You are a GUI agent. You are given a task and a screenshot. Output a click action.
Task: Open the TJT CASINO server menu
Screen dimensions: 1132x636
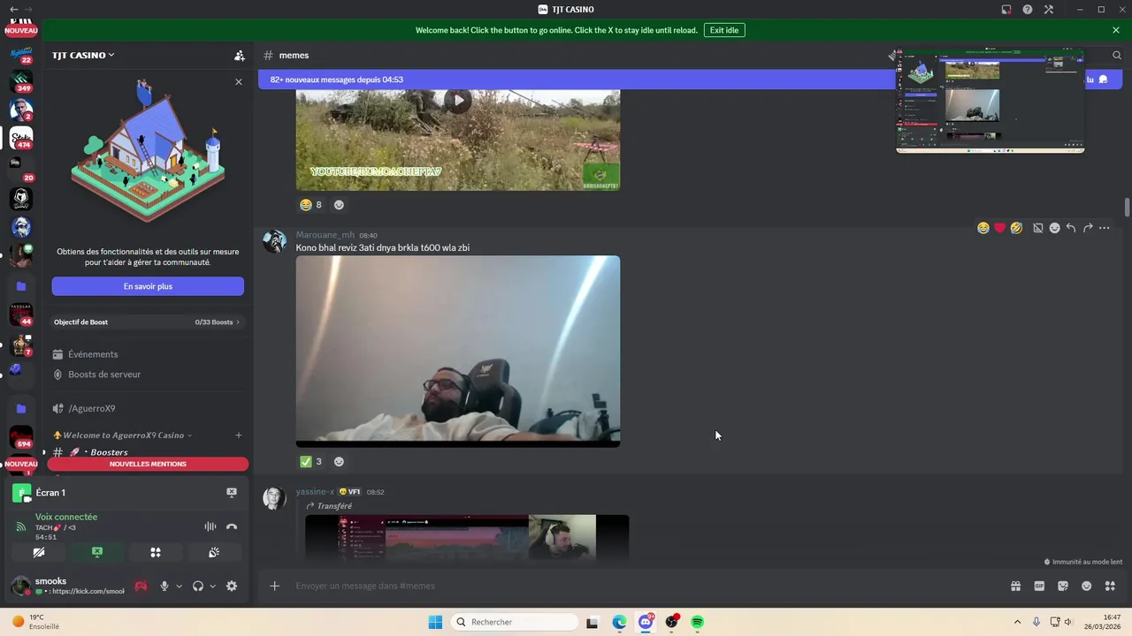83,55
